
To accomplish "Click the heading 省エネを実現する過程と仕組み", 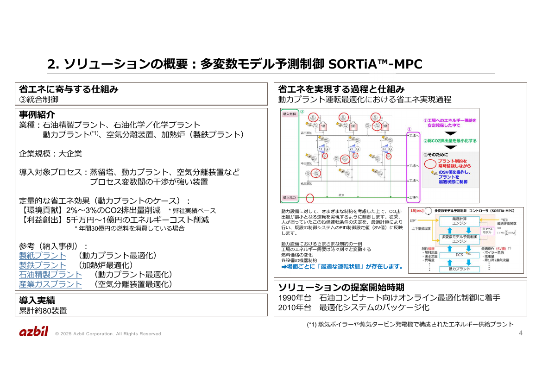I will (341, 89).
